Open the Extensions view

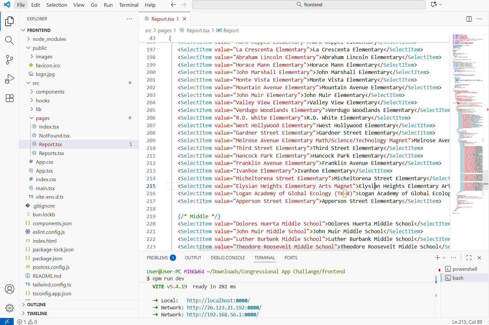click(10, 98)
